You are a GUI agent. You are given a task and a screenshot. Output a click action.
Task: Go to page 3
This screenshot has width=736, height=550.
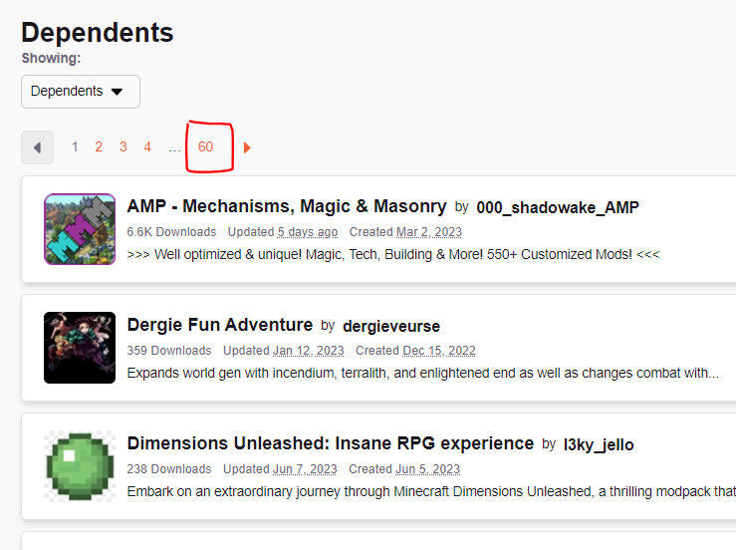[123, 146]
